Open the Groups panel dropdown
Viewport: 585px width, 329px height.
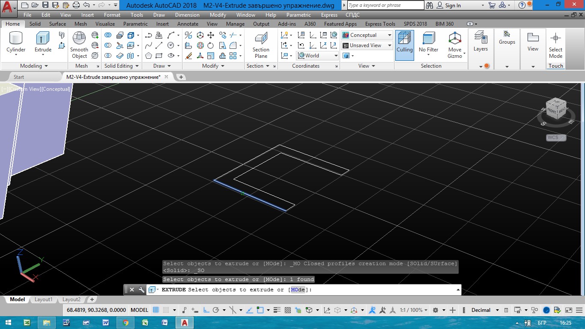(x=507, y=66)
